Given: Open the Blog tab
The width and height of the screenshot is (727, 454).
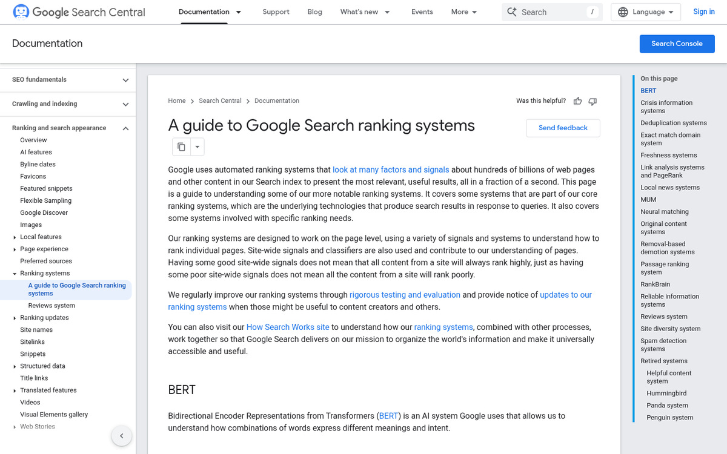Looking at the screenshot, I should [x=315, y=12].
